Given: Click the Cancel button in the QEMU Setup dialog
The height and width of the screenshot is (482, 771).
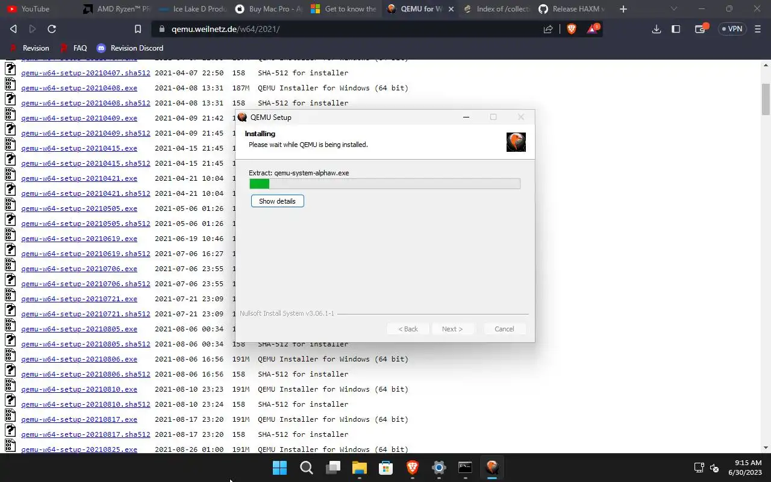Looking at the screenshot, I should coord(504,329).
